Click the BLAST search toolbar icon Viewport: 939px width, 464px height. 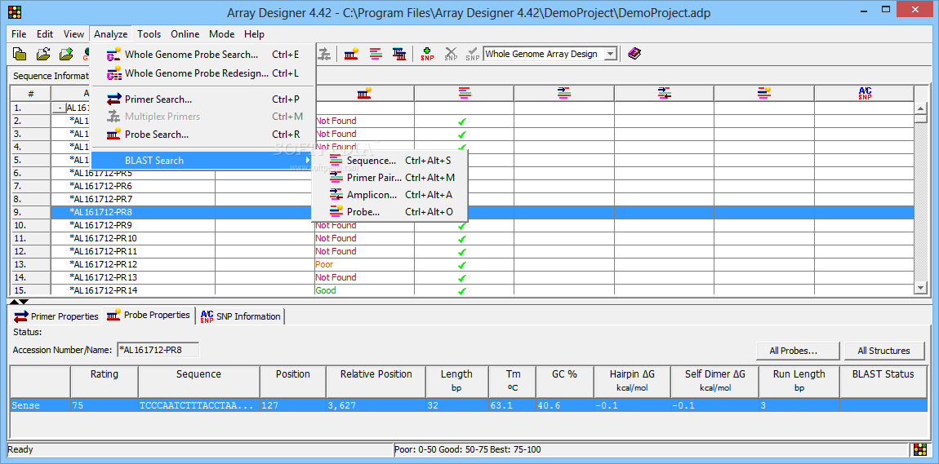tap(376, 55)
